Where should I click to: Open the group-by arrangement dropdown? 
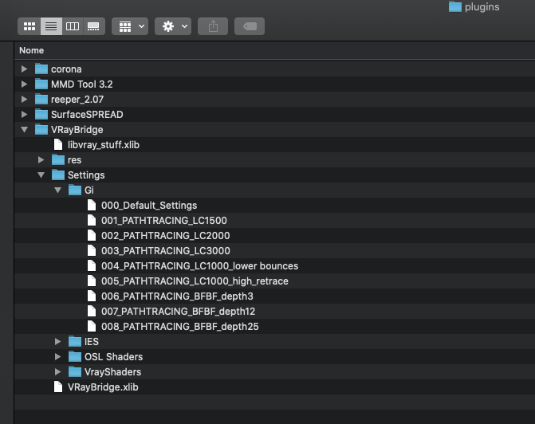point(130,26)
